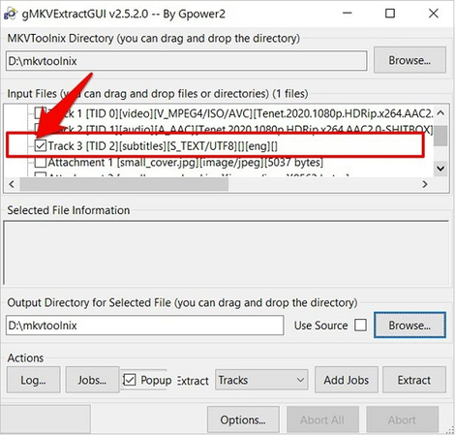Edit the Output Directory path field
This screenshot has height=435, width=455.
pyautogui.click(x=144, y=326)
